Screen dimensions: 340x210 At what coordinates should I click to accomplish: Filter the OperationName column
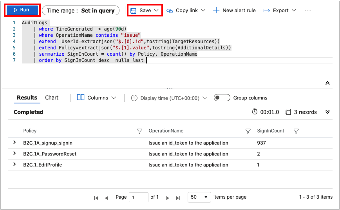pos(248,131)
